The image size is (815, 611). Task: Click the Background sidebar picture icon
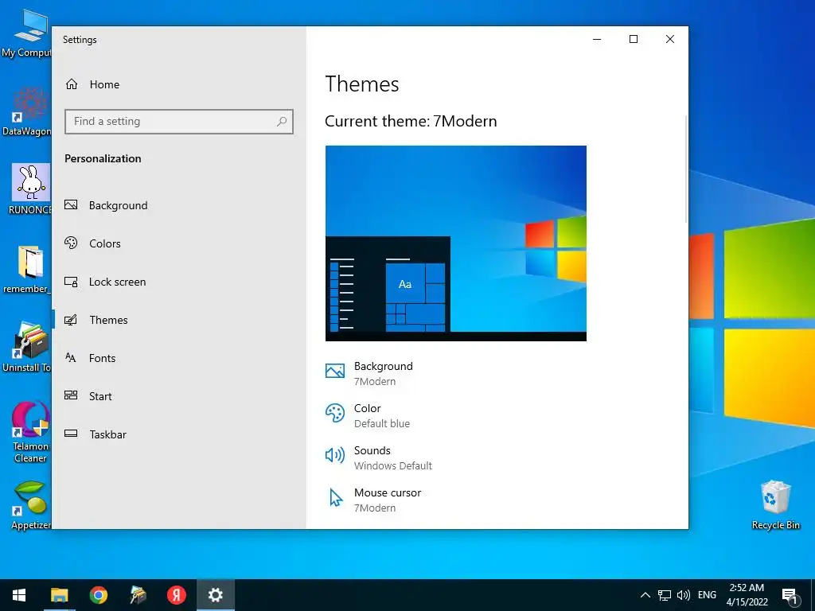click(71, 204)
